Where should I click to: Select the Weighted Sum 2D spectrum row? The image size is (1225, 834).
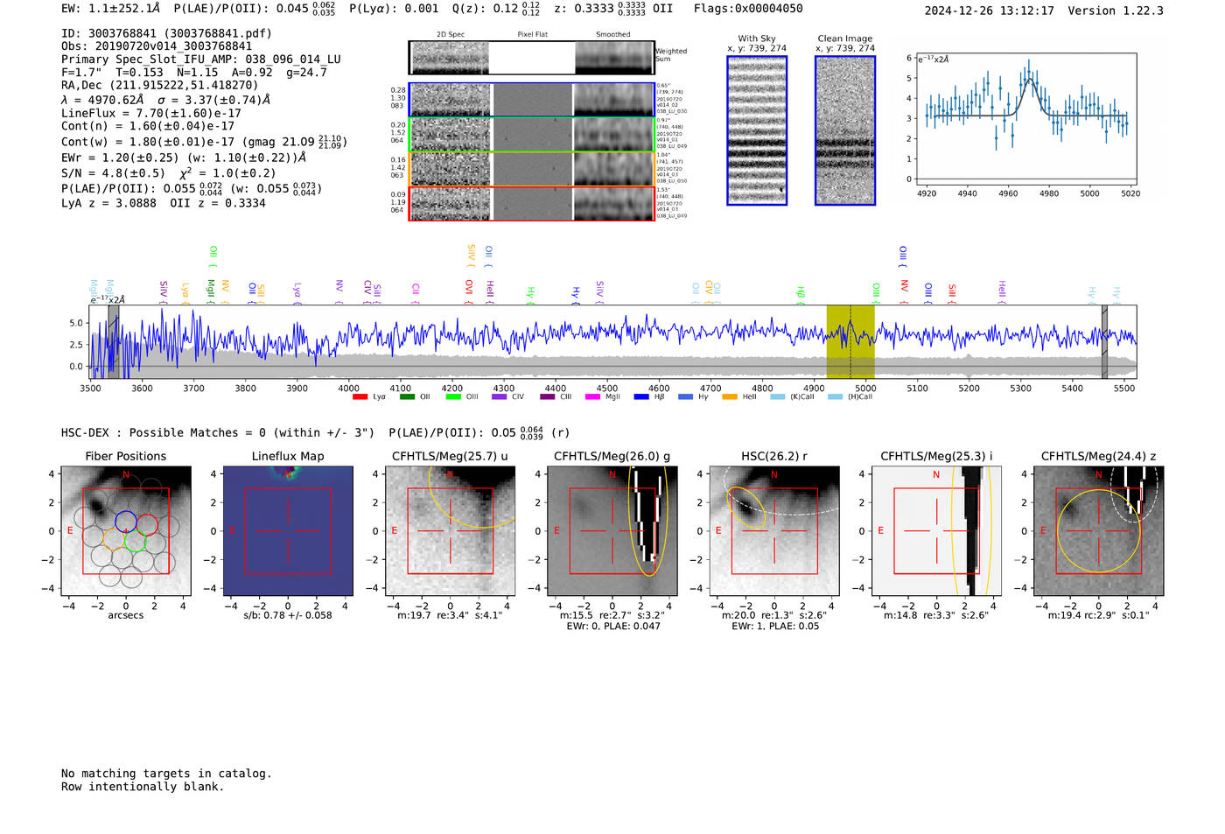point(532,58)
